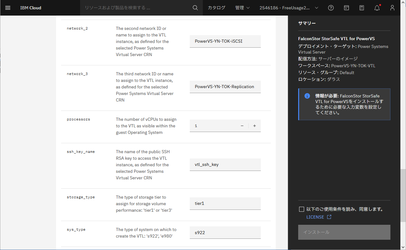Expand the 管理 dropdown menu

242,8
